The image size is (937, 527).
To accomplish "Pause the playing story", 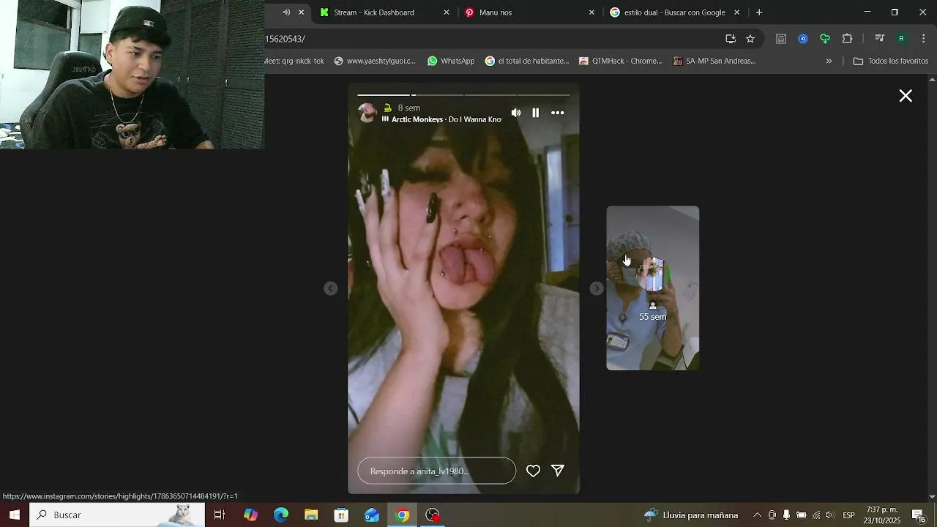I will 536,113.
